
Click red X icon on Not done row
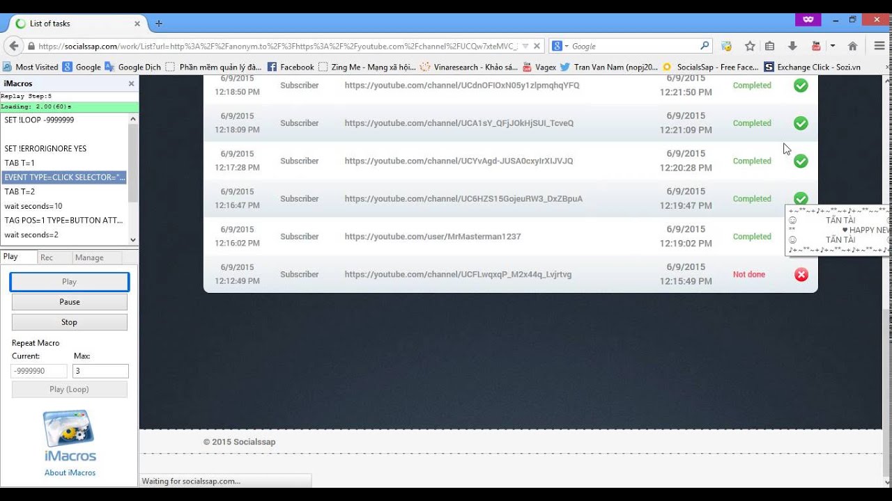[801, 274]
